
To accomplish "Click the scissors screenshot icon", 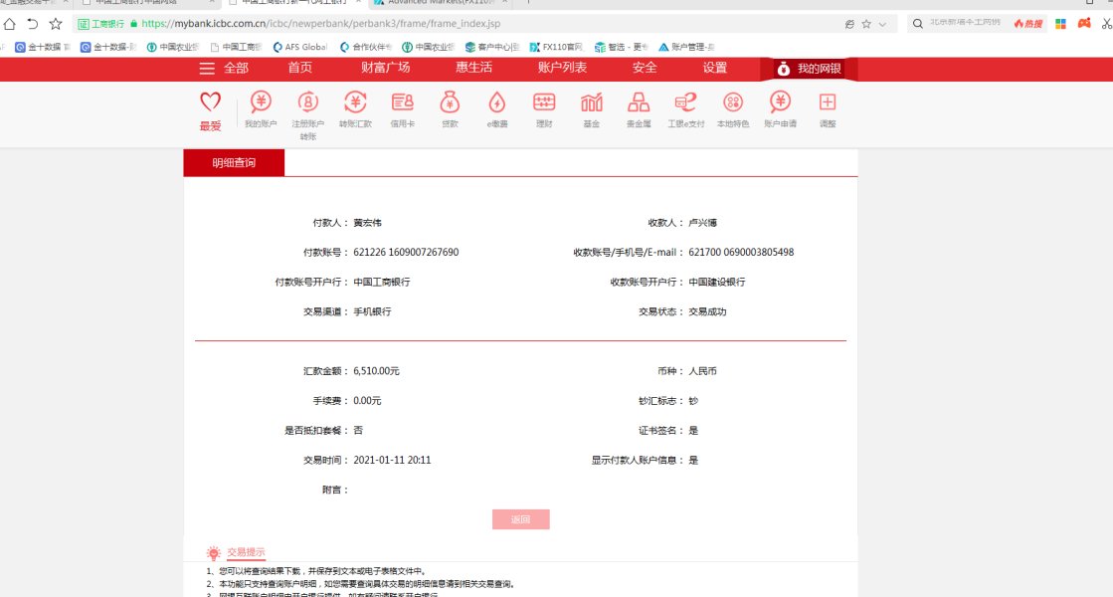I will coord(1107,24).
